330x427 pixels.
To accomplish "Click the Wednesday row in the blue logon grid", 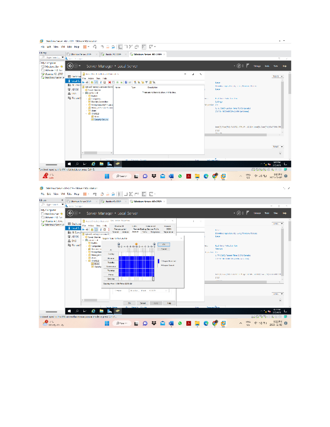I will [136, 266].
